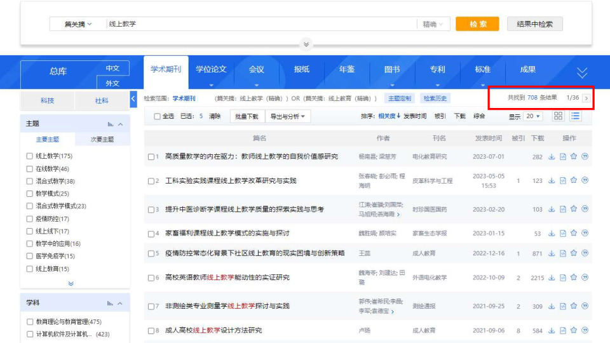Open the 年鉴 tab
Viewport: 610px width, 343px height.
tap(347, 70)
